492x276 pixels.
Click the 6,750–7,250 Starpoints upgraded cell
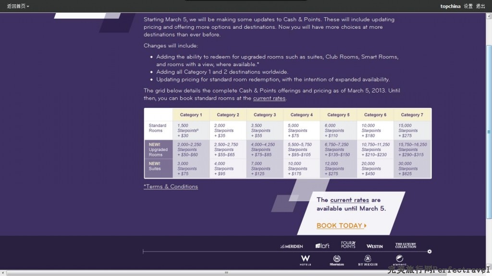tap(338, 149)
